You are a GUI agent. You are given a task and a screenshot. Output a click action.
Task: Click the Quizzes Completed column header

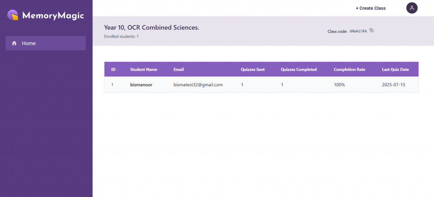pos(299,69)
